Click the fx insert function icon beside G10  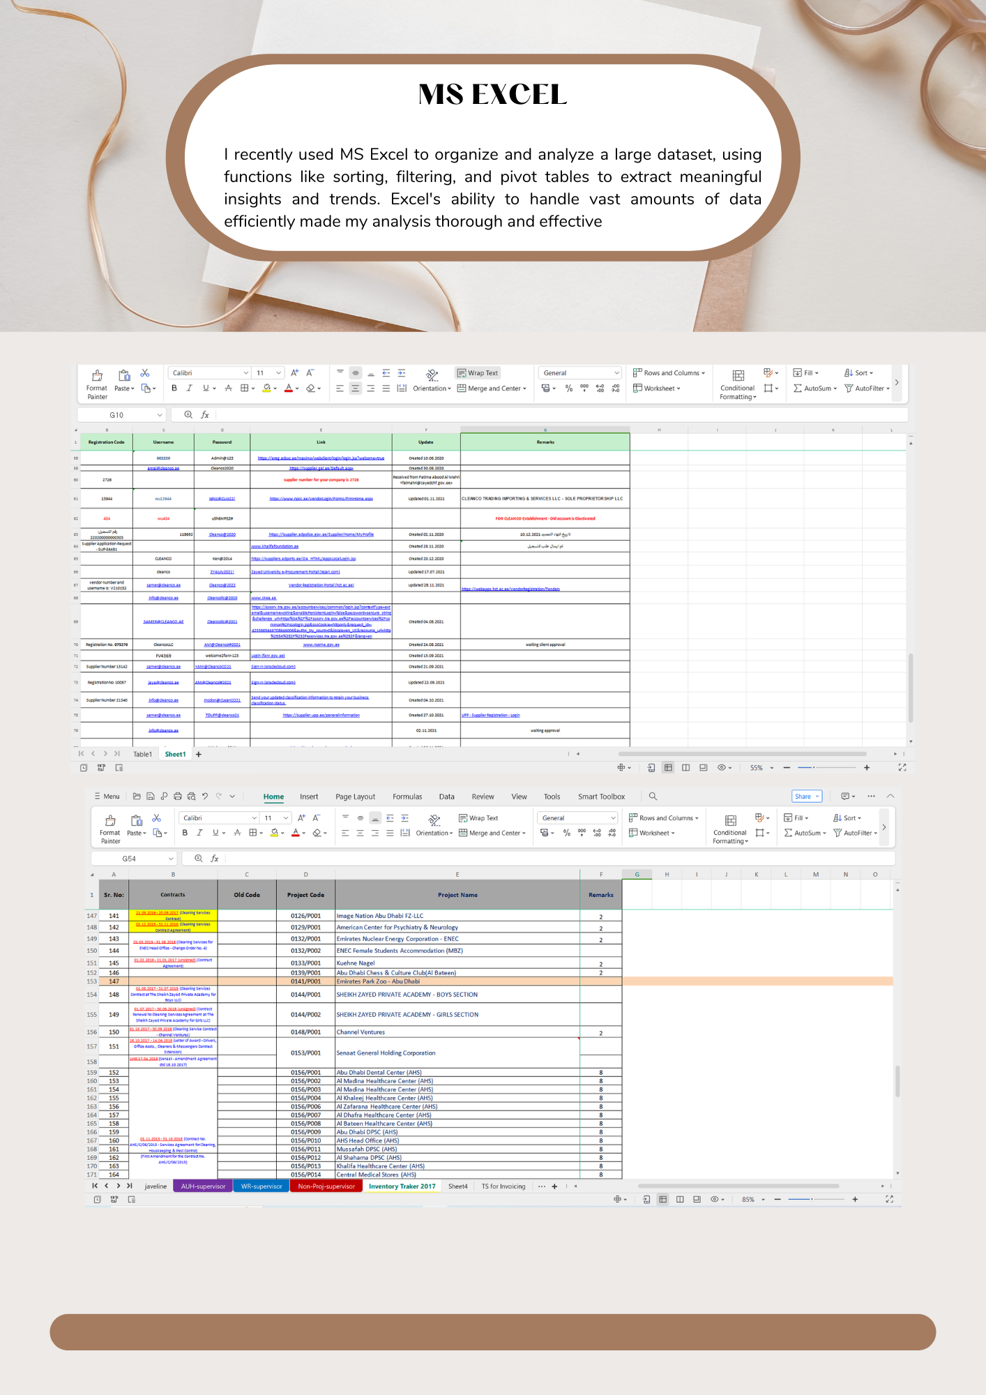point(205,414)
